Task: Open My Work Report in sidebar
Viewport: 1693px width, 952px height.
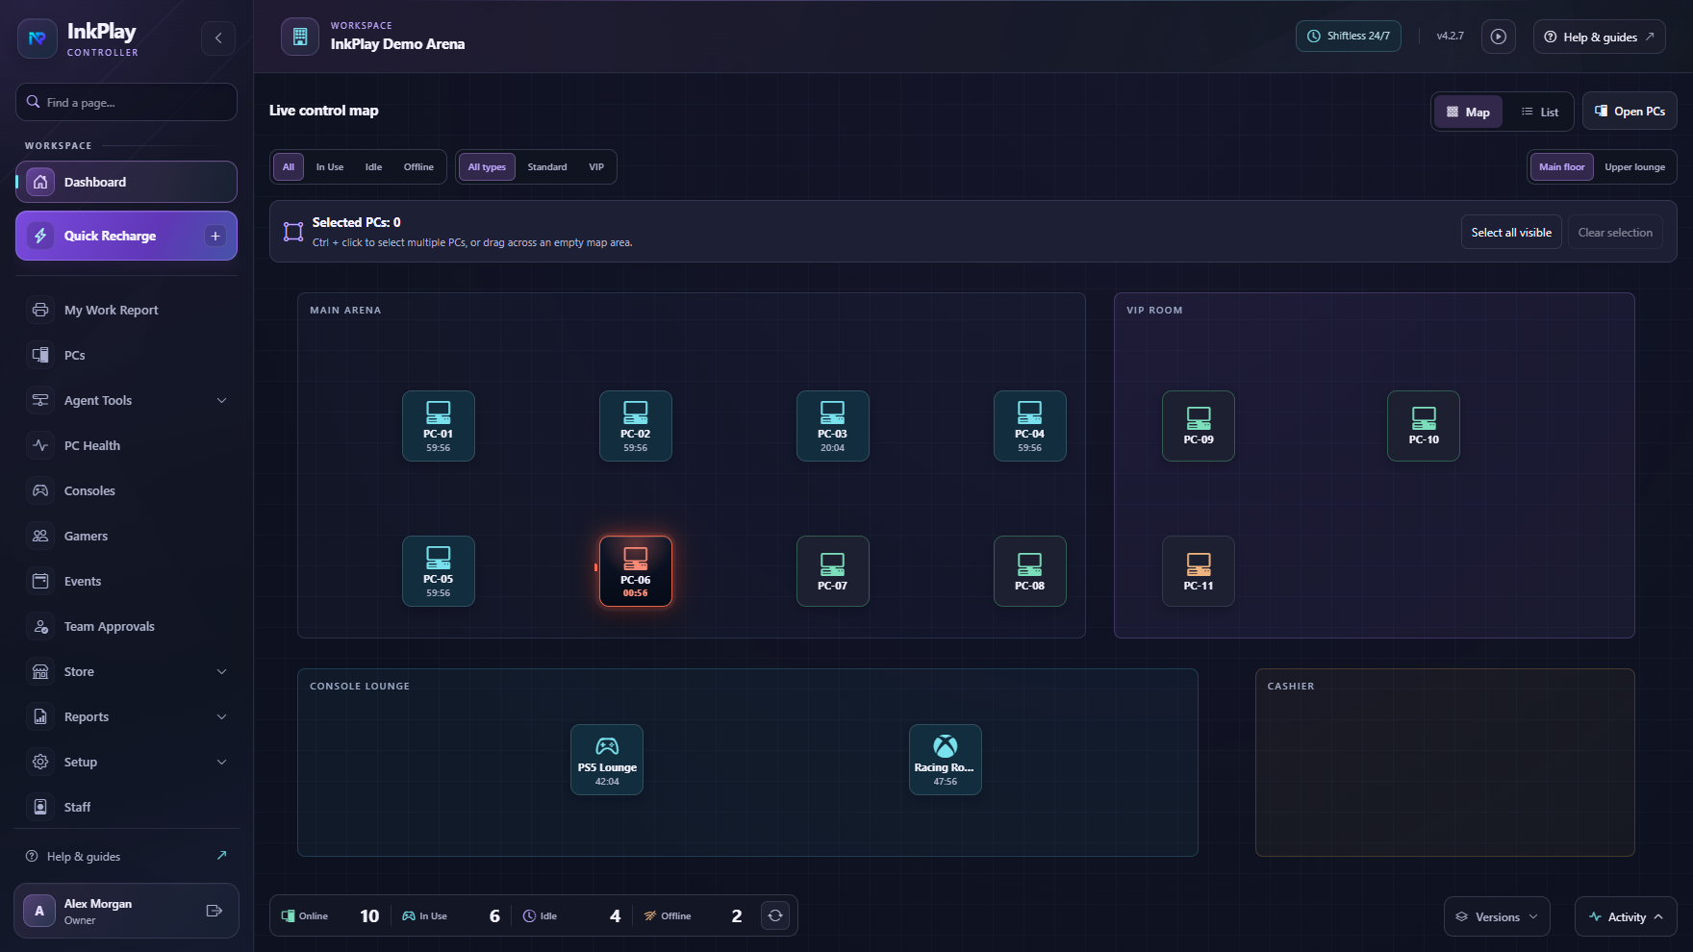Action: coord(126,310)
